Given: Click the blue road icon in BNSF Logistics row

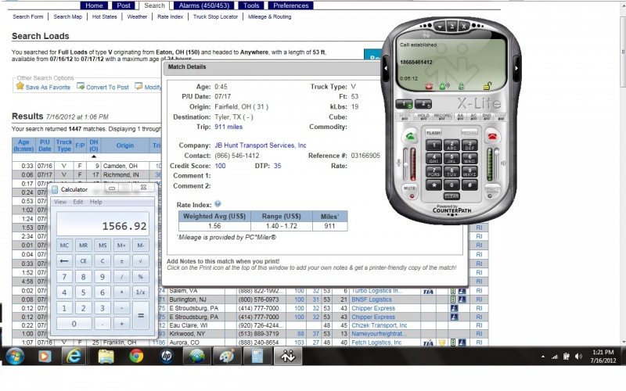Looking at the screenshot, I should 462,300.
